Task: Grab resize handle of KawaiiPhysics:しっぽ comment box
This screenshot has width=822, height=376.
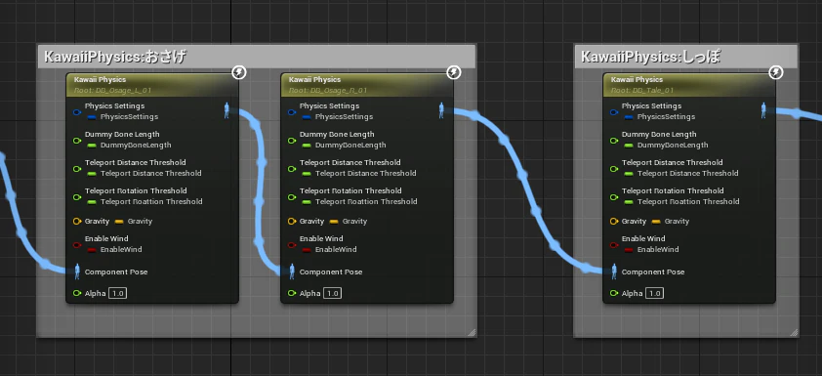Action: [794, 332]
